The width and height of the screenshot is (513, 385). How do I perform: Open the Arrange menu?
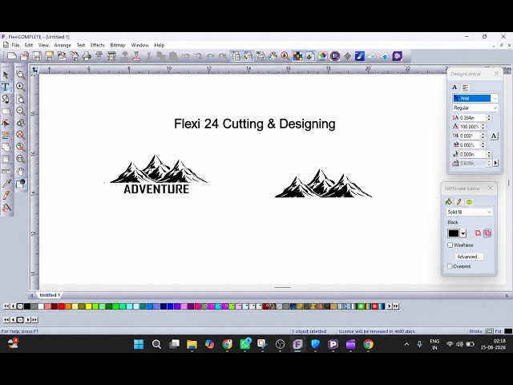click(x=63, y=45)
